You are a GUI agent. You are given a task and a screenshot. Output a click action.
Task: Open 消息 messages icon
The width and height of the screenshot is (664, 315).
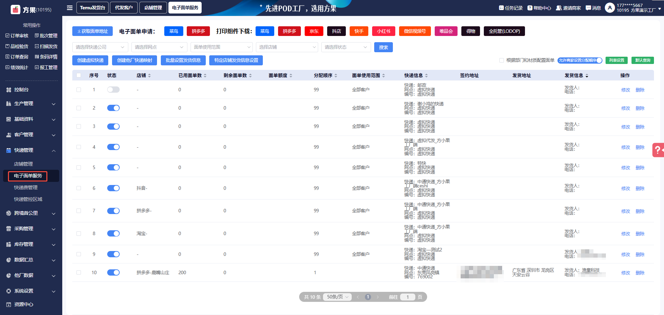click(x=588, y=8)
